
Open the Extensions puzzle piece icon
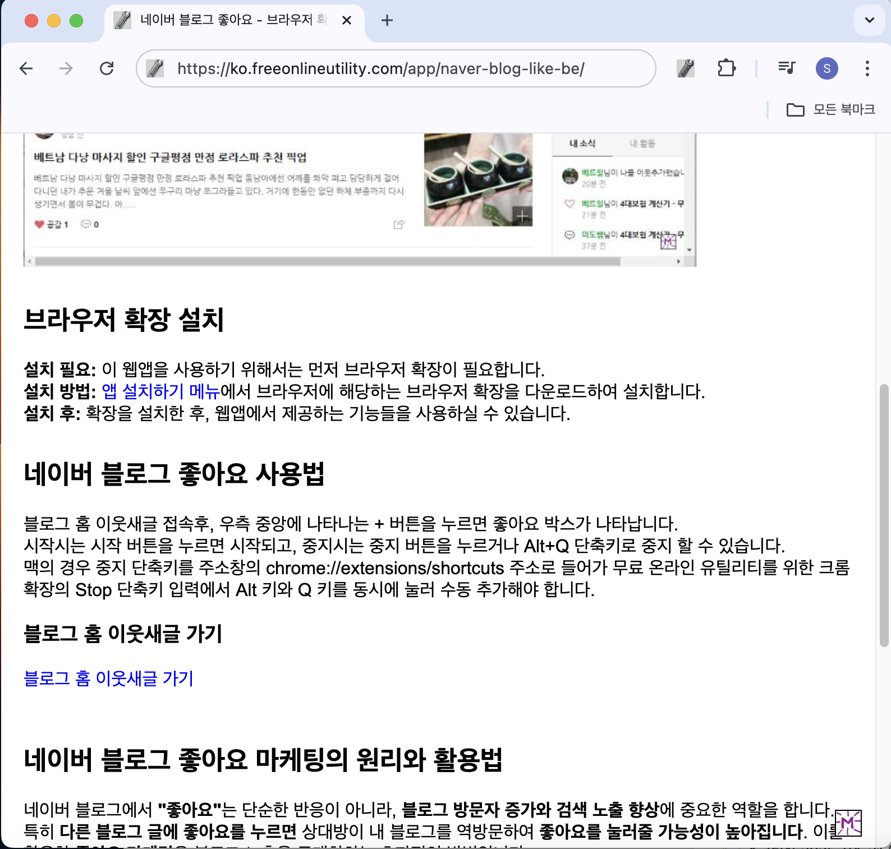point(726,68)
